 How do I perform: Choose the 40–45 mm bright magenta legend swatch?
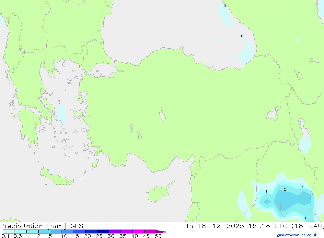coord(138,232)
